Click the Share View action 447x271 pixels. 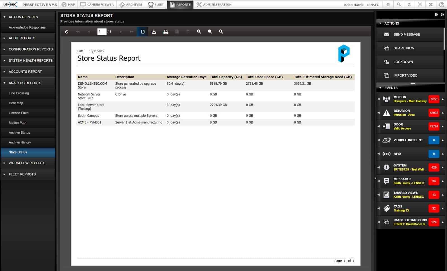pyautogui.click(x=410, y=48)
